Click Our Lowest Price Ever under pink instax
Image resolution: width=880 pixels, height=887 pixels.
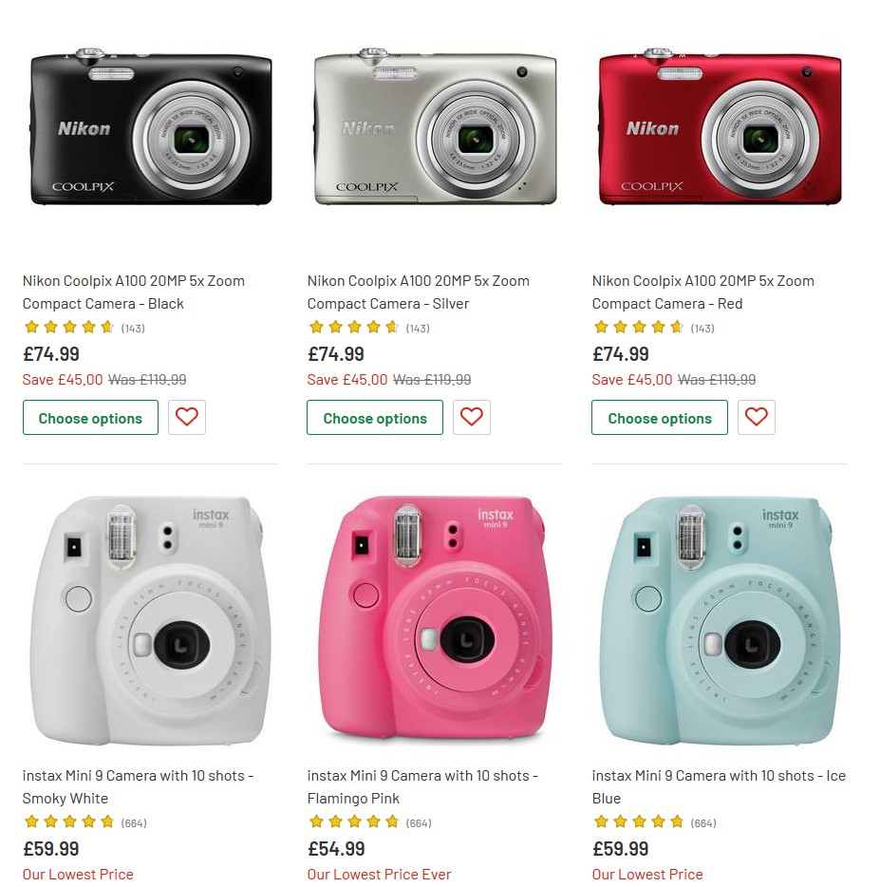[x=379, y=874]
